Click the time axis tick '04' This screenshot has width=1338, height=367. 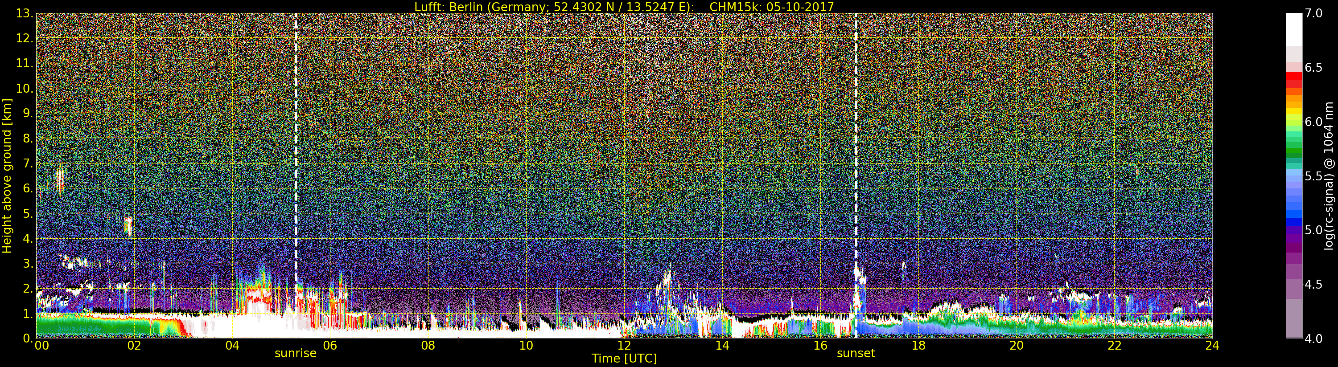coord(232,345)
